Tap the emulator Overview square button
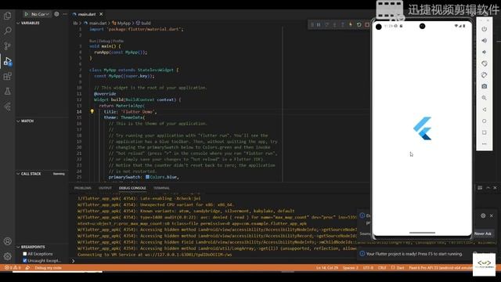The height and width of the screenshot is (282, 501). pos(485,132)
